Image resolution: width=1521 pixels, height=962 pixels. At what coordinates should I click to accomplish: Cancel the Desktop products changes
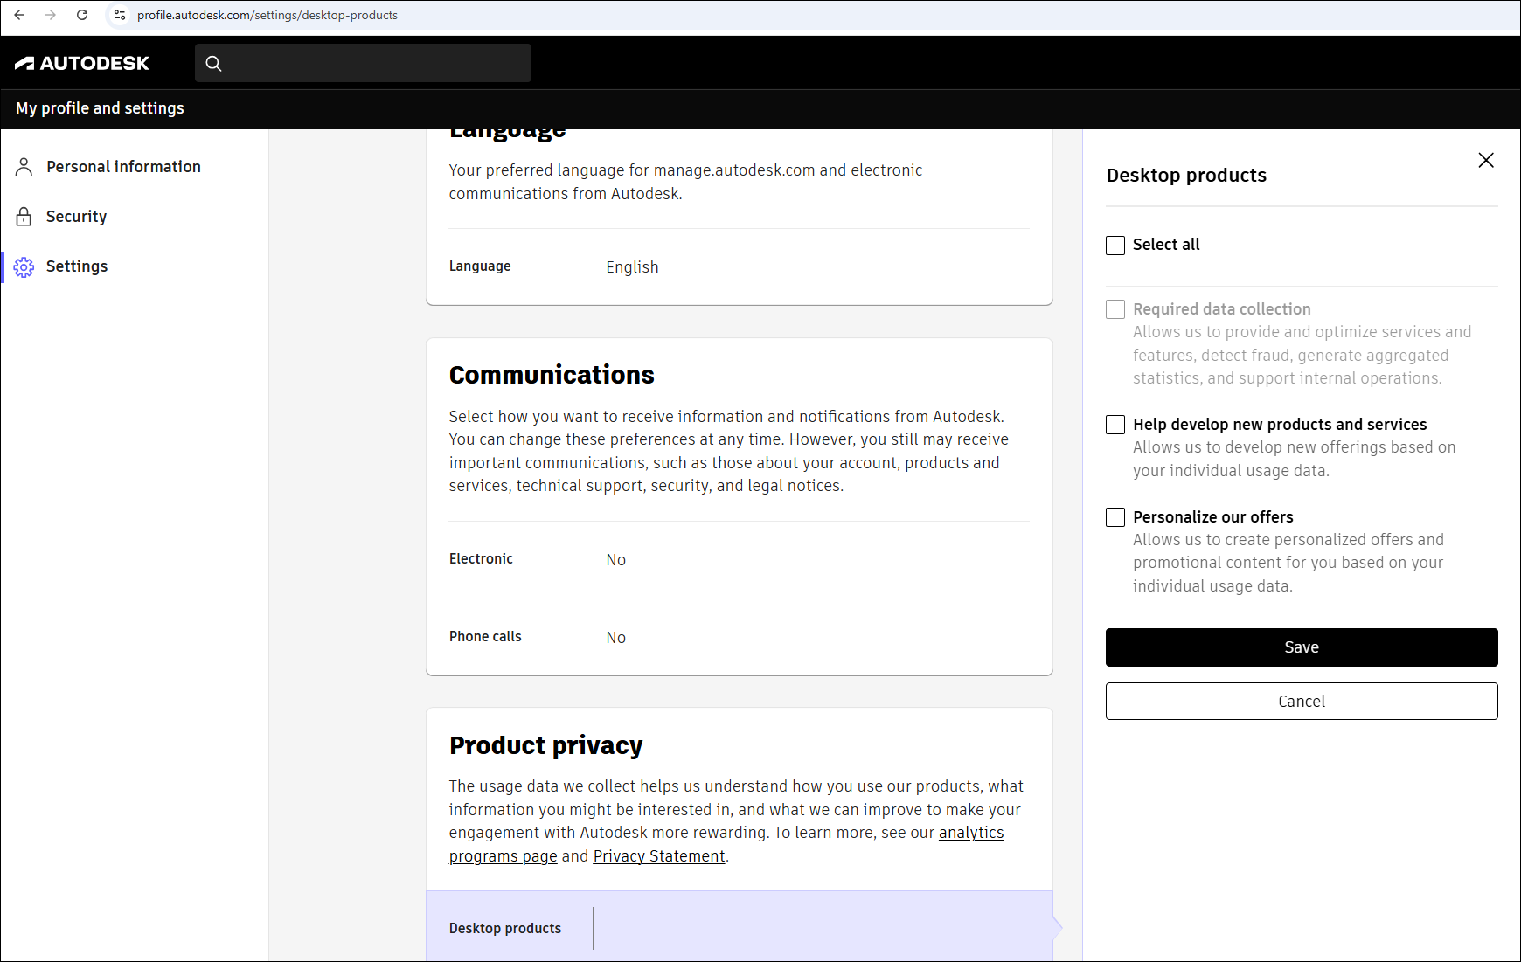(x=1301, y=701)
